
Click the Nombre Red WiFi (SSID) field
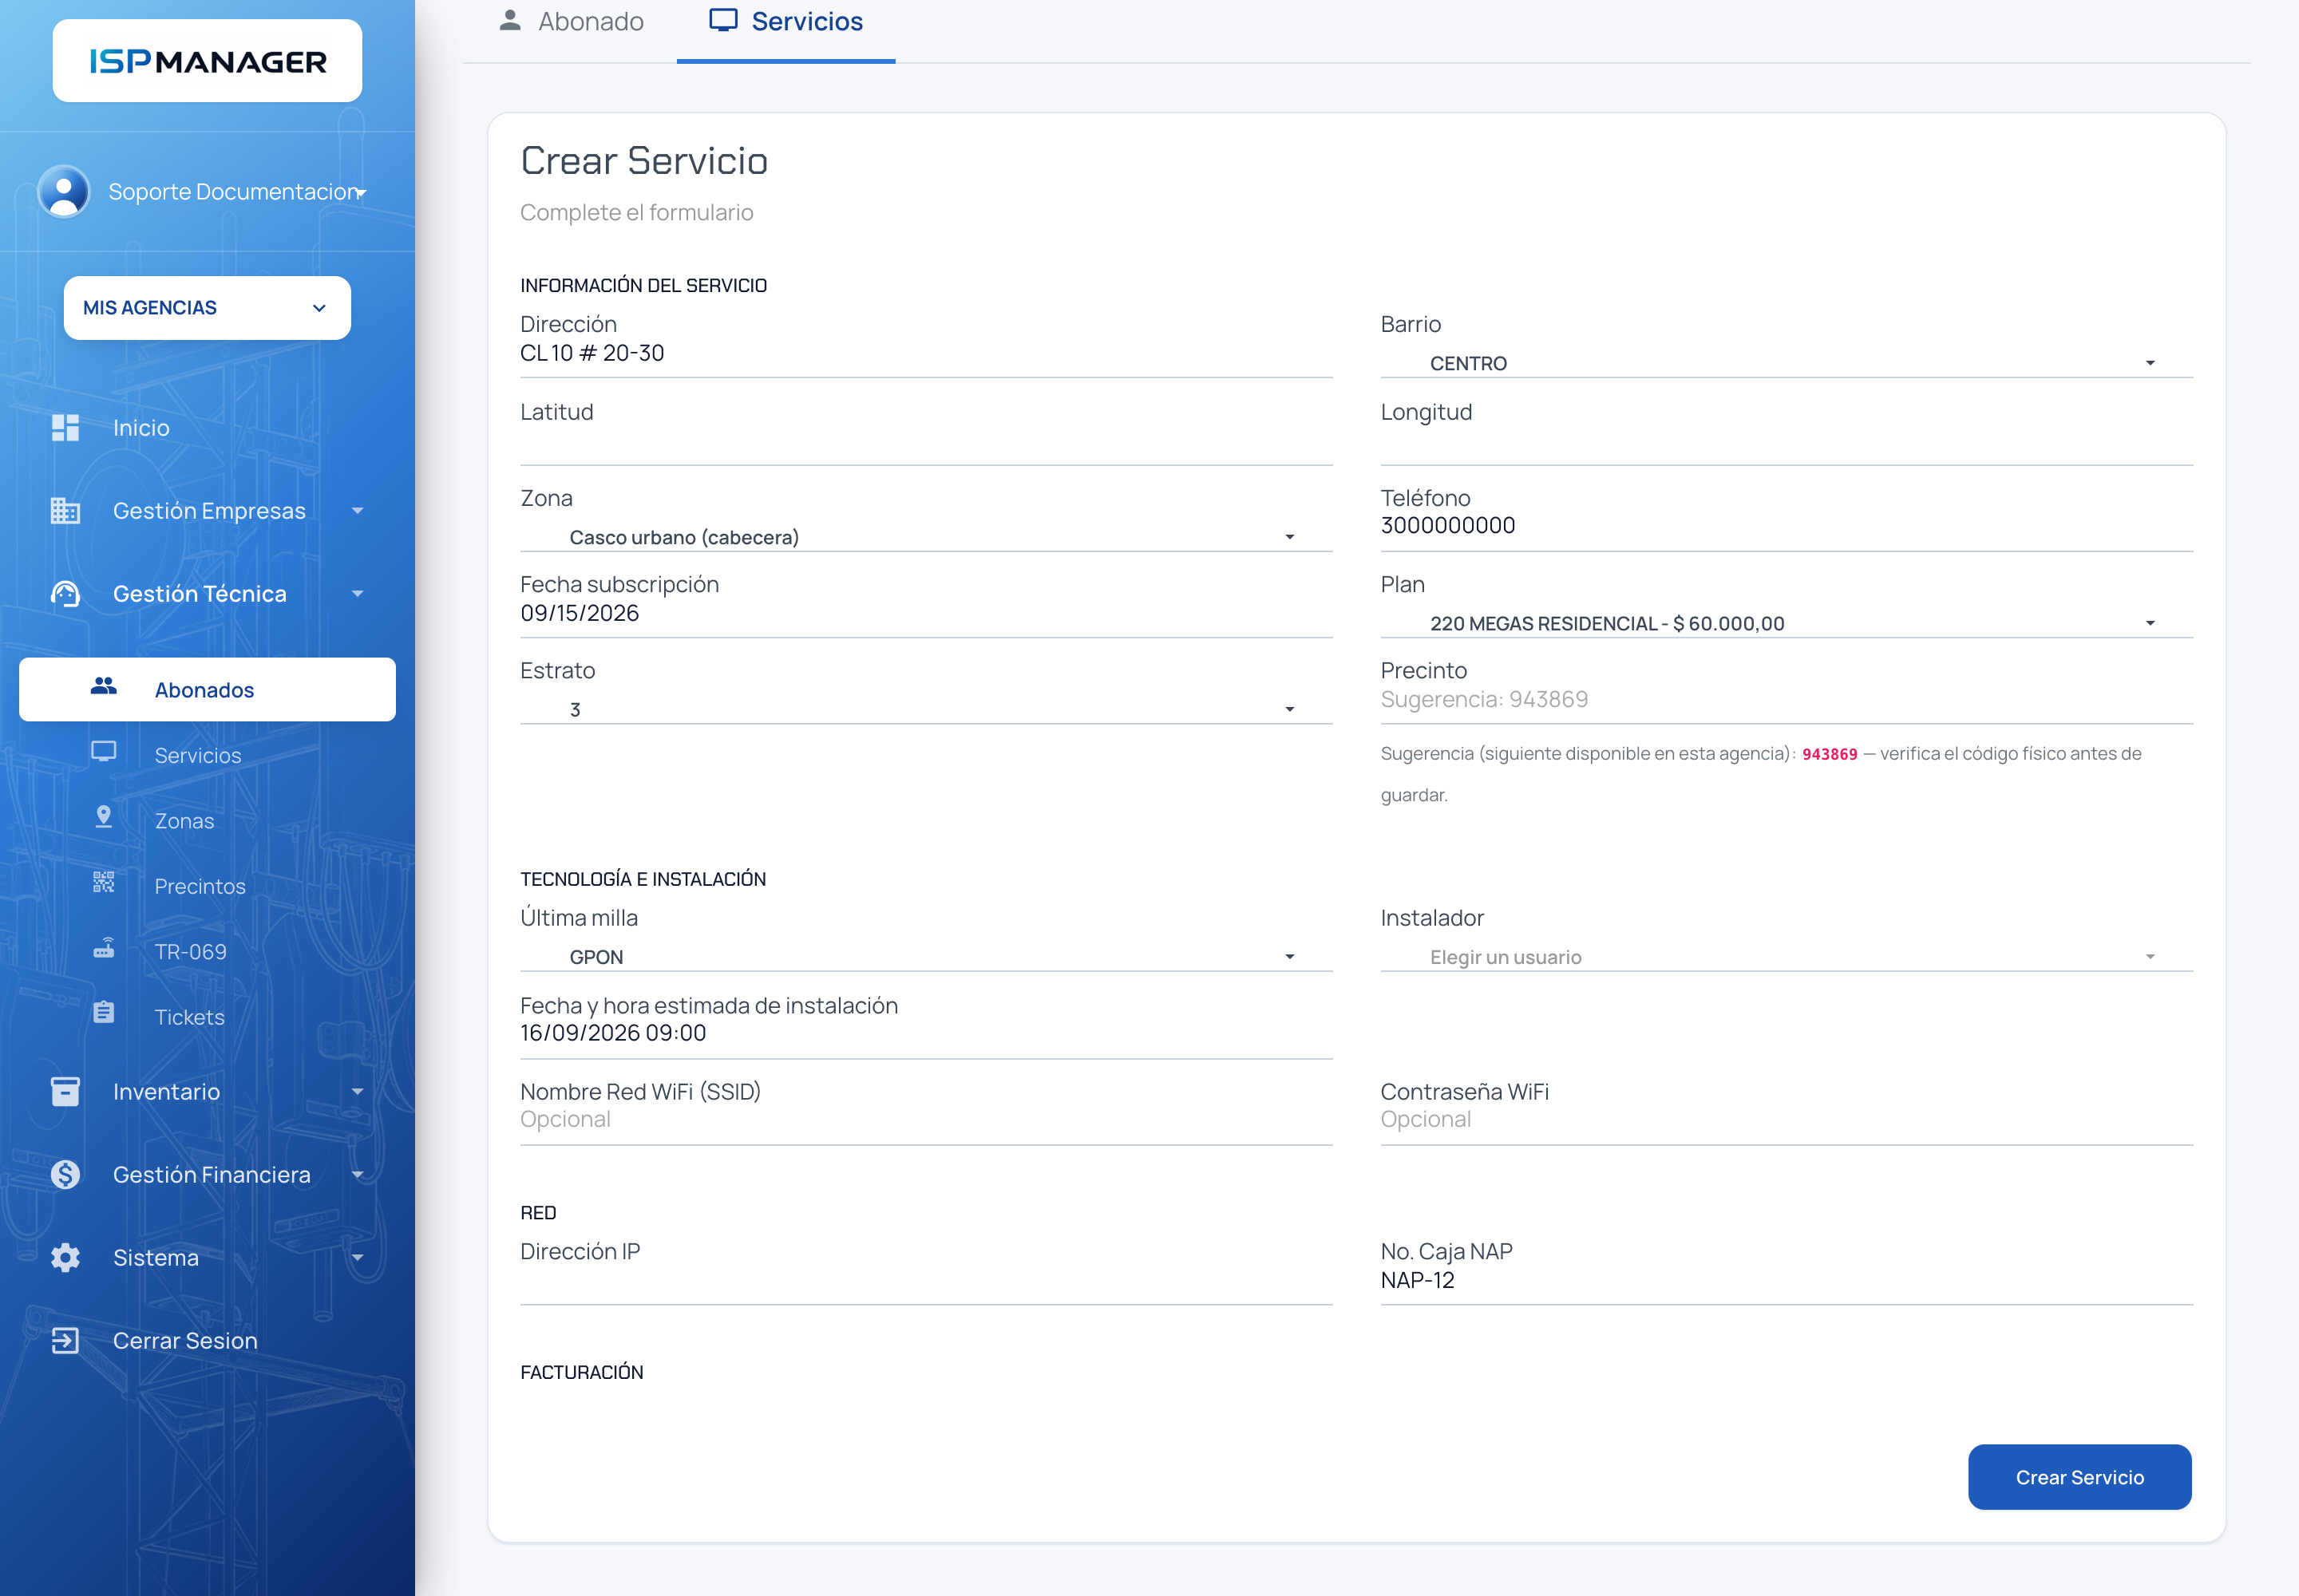pyautogui.click(x=927, y=1120)
